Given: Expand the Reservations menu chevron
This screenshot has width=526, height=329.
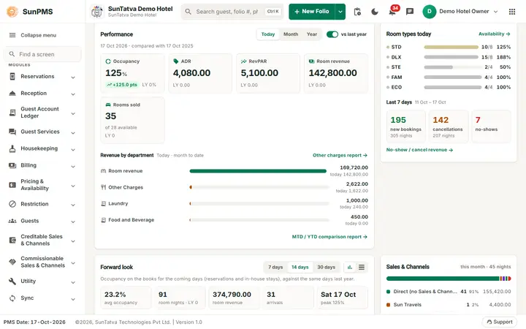Looking at the screenshot, I should click(73, 77).
